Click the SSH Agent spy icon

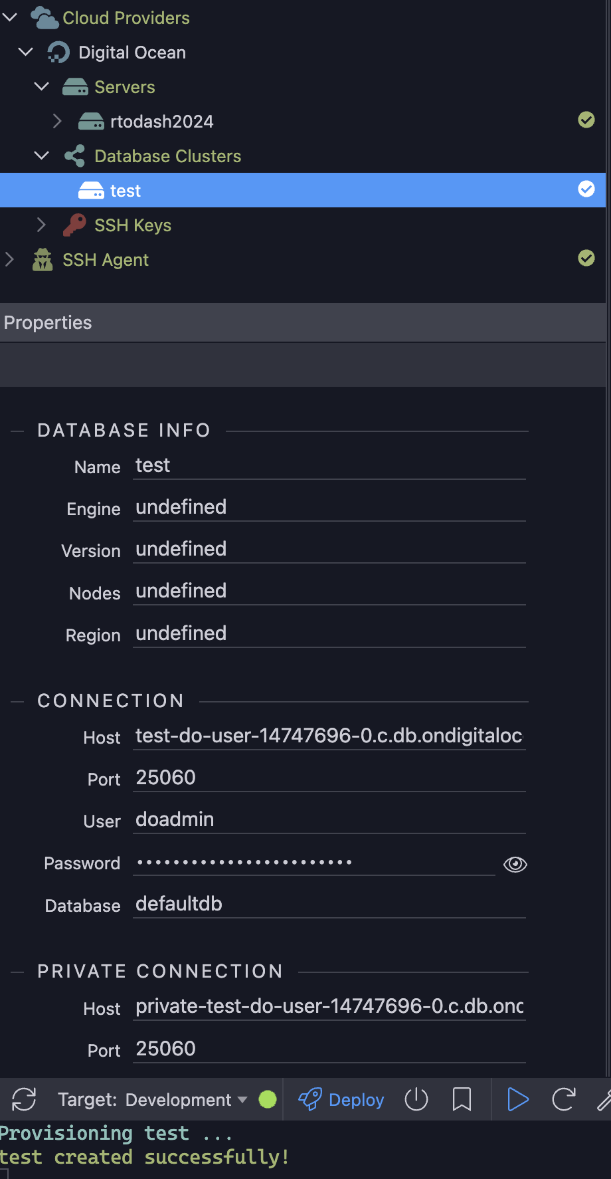coord(43,260)
